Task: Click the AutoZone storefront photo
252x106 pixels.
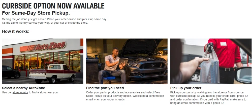Action: click(x=43, y=61)
